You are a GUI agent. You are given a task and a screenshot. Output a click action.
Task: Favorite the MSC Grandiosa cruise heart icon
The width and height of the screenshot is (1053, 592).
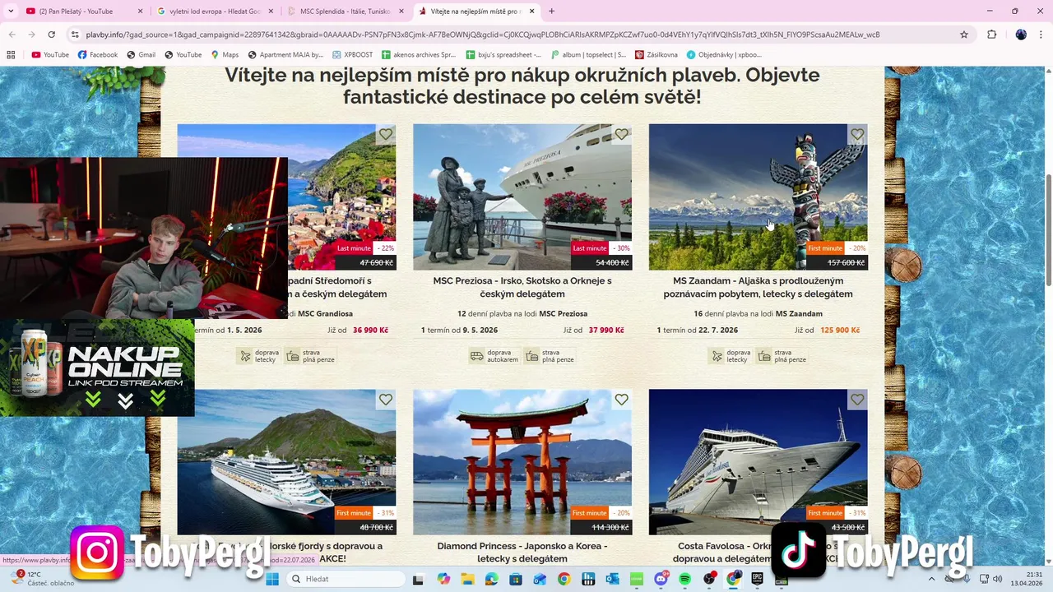(x=386, y=134)
